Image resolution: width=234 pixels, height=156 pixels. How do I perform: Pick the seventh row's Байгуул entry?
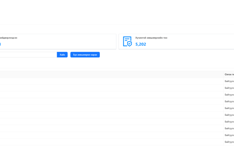pos(229,122)
